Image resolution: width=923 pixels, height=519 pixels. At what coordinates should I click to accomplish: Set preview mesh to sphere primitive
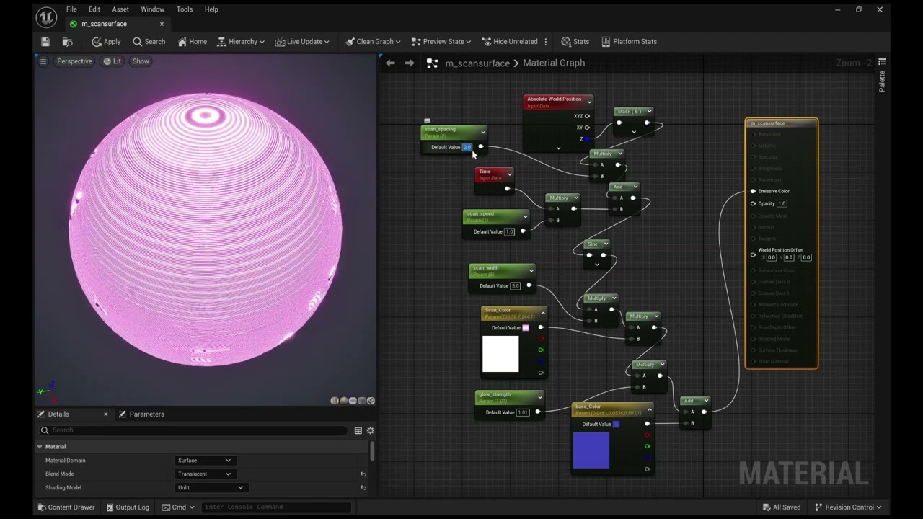[343, 401]
